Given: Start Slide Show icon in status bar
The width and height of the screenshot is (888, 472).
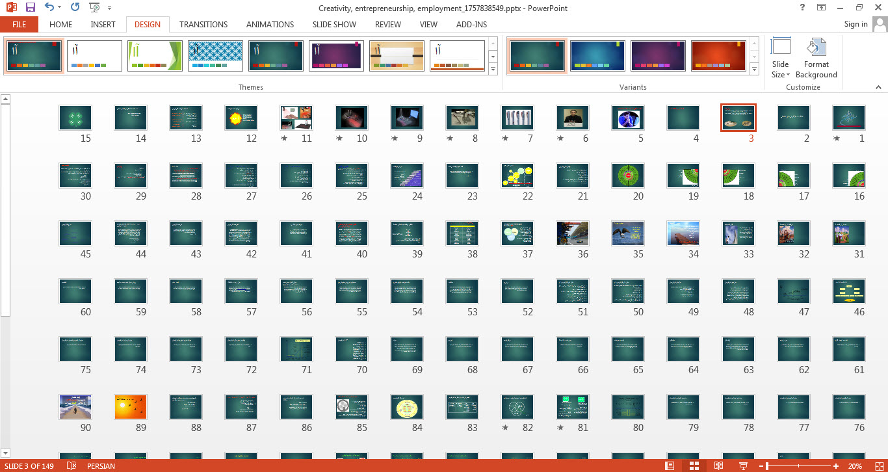Looking at the screenshot, I should point(743,465).
